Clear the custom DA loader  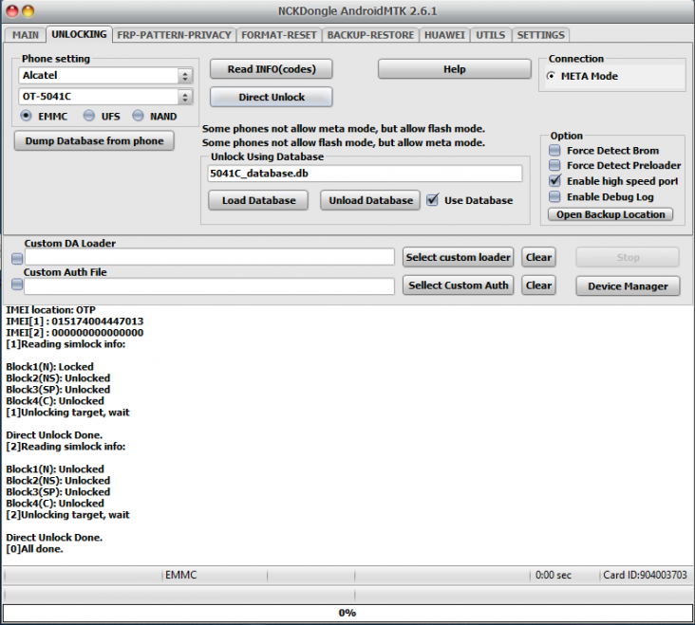tap(538, 257)
